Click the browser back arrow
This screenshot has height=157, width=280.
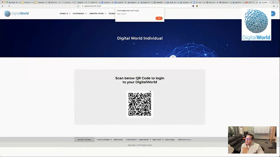[3, 6]
